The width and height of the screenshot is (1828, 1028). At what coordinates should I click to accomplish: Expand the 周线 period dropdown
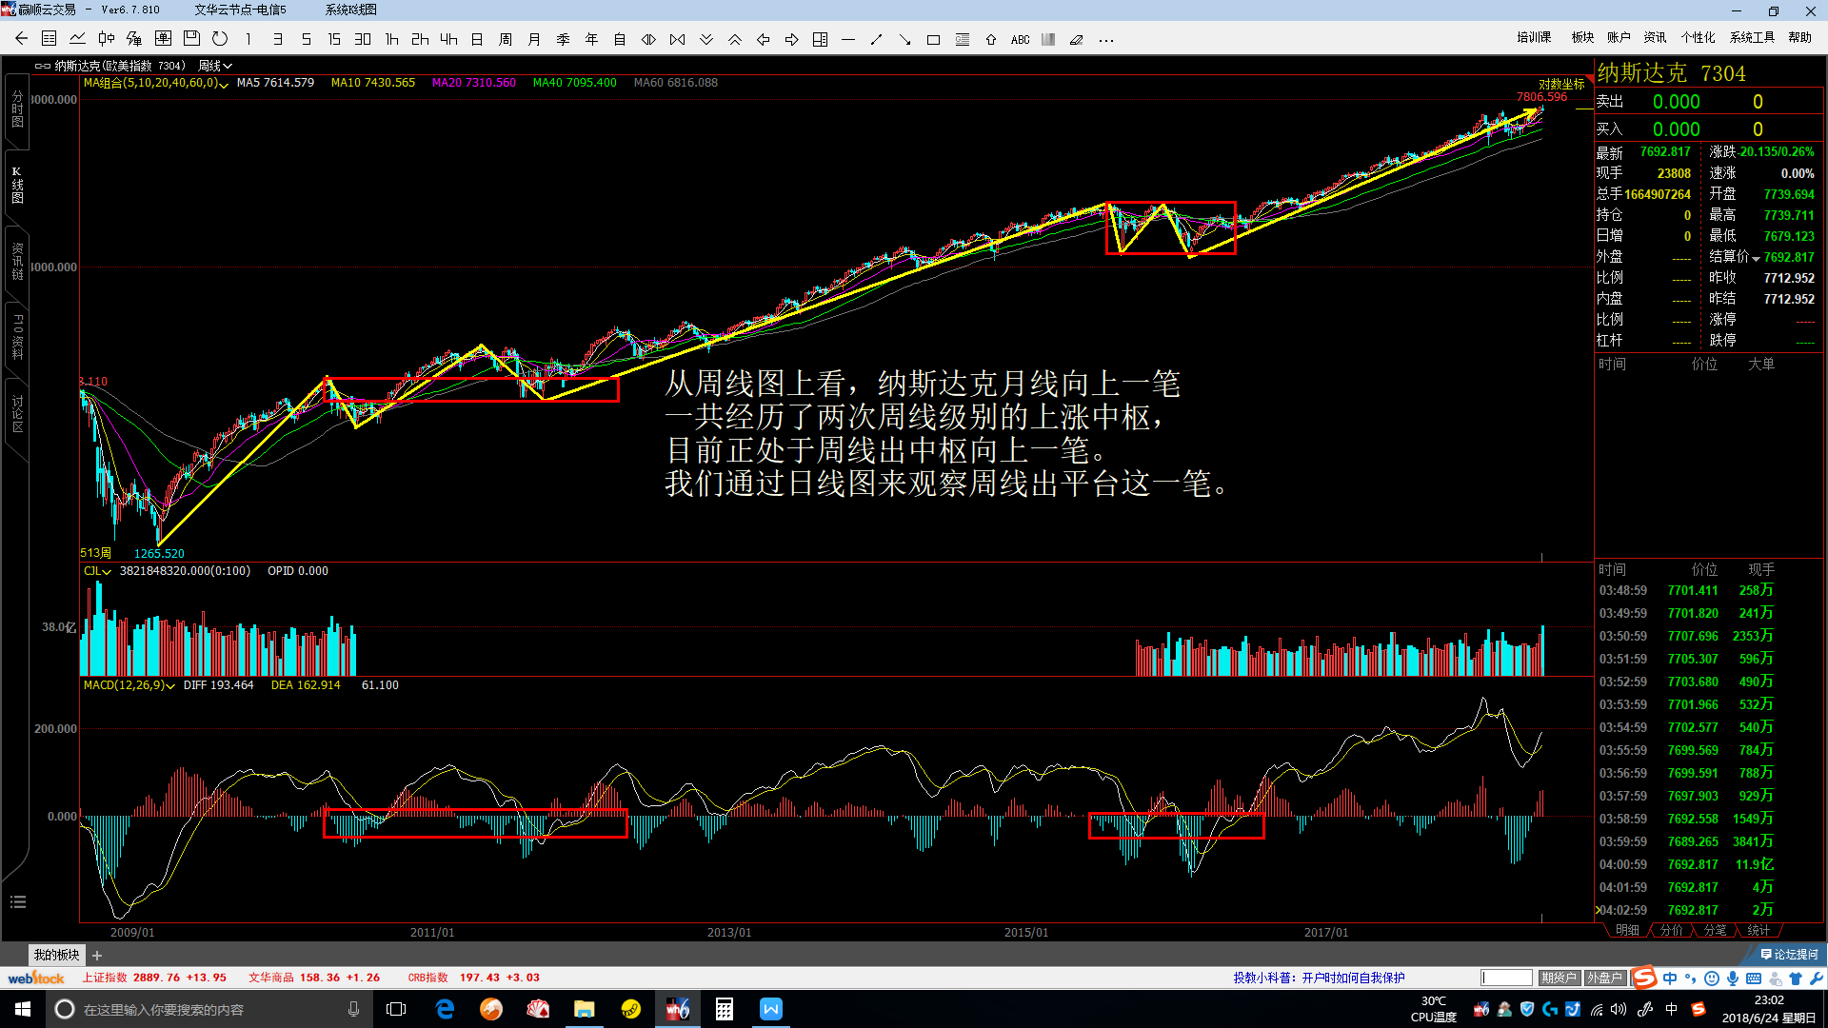pyautogui.click(x=215, y=66)
